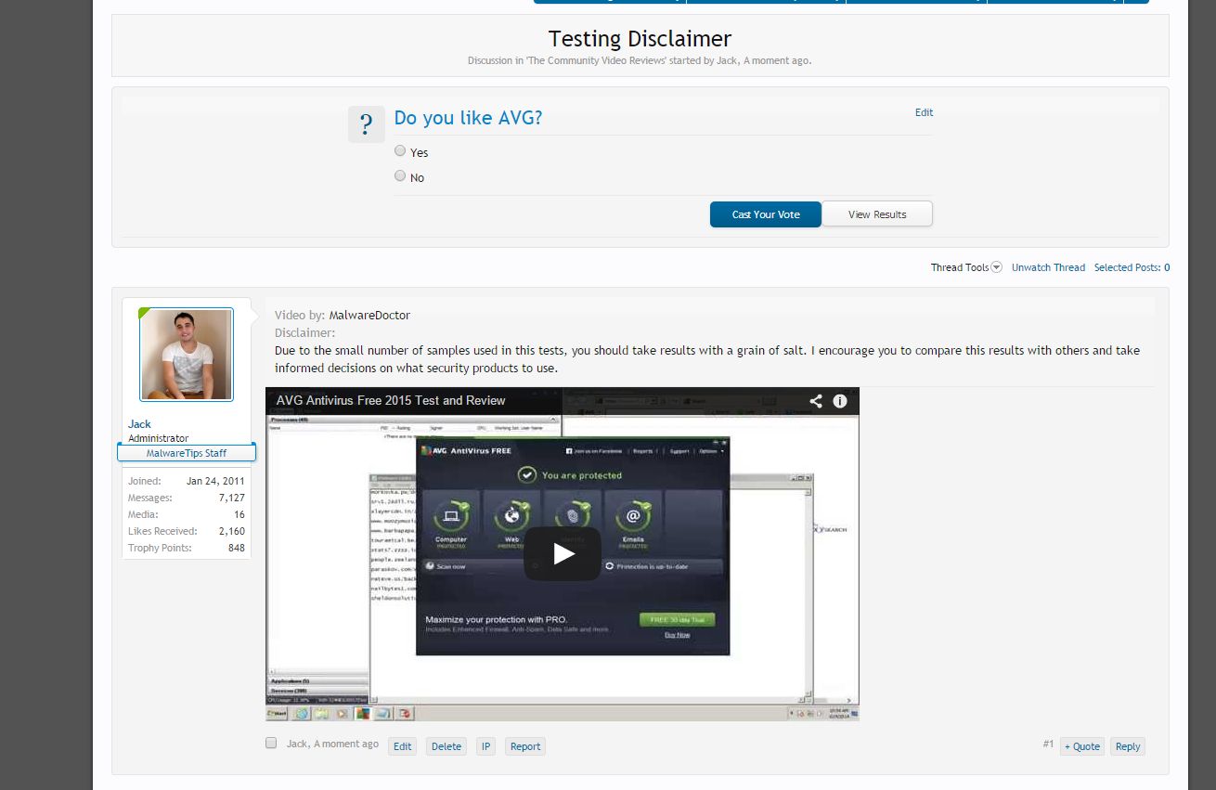Add the post with + Quote
This screenshot has height=790, width=1216.
(x=1082, y=746)
